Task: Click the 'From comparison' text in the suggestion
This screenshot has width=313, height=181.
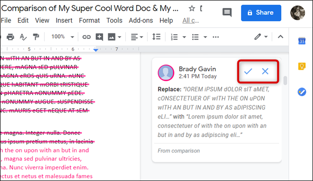Action: [x=179, y=151]
